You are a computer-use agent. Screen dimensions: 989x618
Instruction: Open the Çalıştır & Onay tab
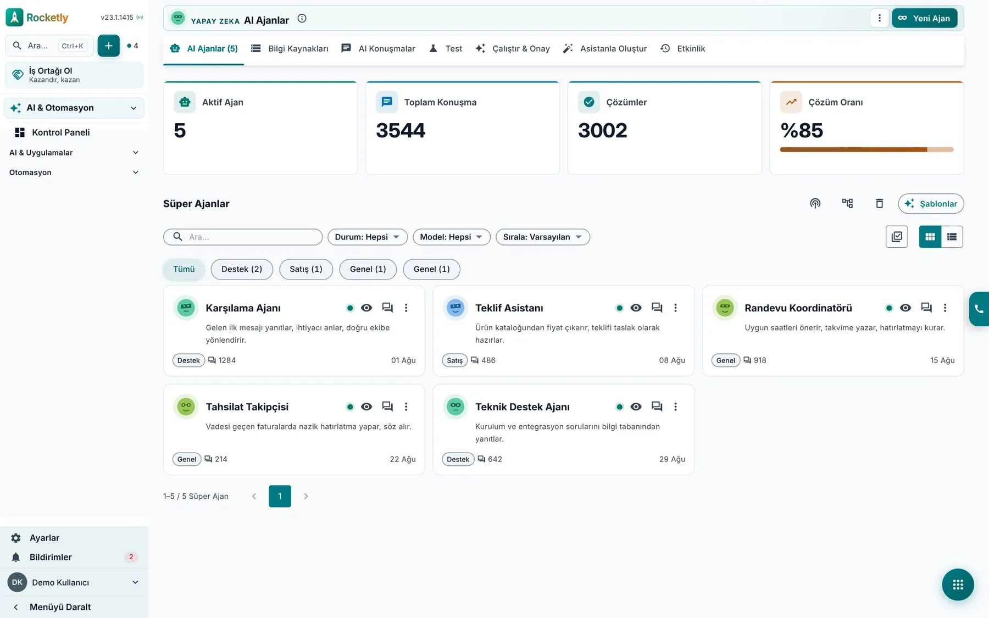(x=513, y=48)
